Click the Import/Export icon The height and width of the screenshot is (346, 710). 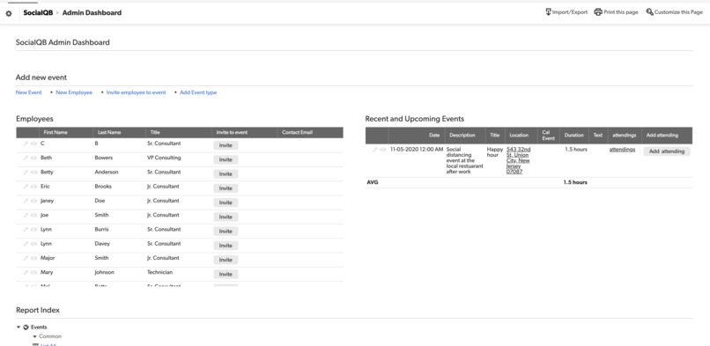pos(548,12)
